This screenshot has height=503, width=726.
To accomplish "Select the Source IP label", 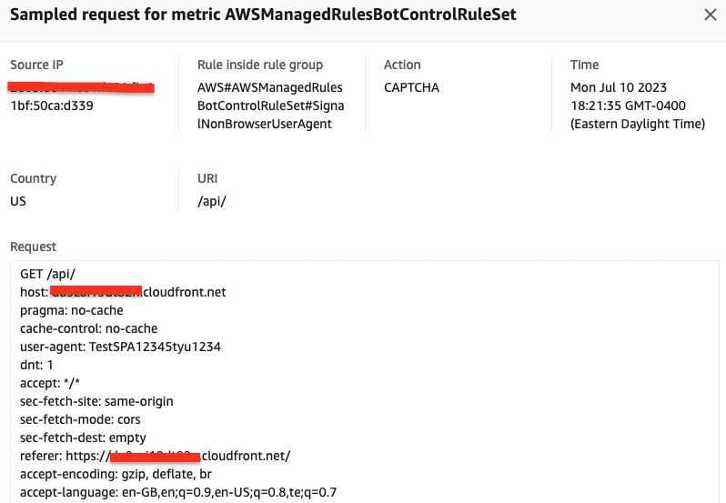I will (36, 65).
